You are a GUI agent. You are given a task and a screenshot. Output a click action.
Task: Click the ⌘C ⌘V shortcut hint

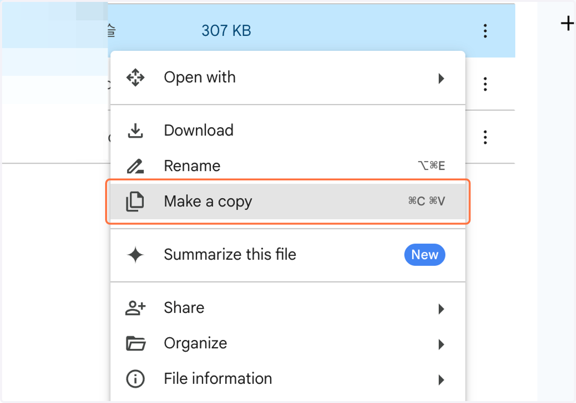point(427,201)
